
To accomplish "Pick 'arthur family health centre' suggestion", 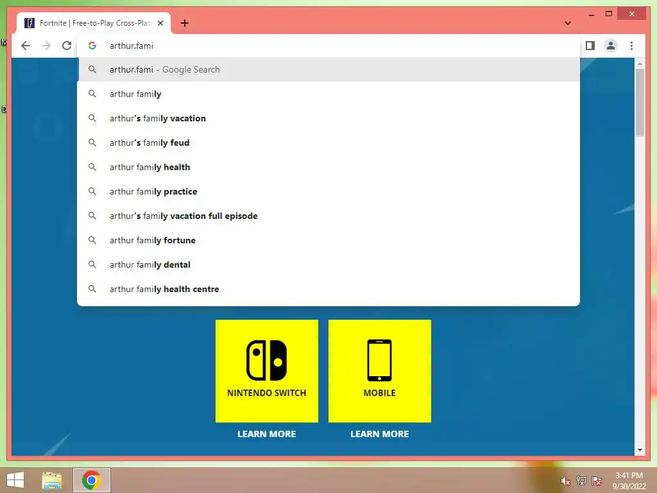I will [x=328, y=289].
